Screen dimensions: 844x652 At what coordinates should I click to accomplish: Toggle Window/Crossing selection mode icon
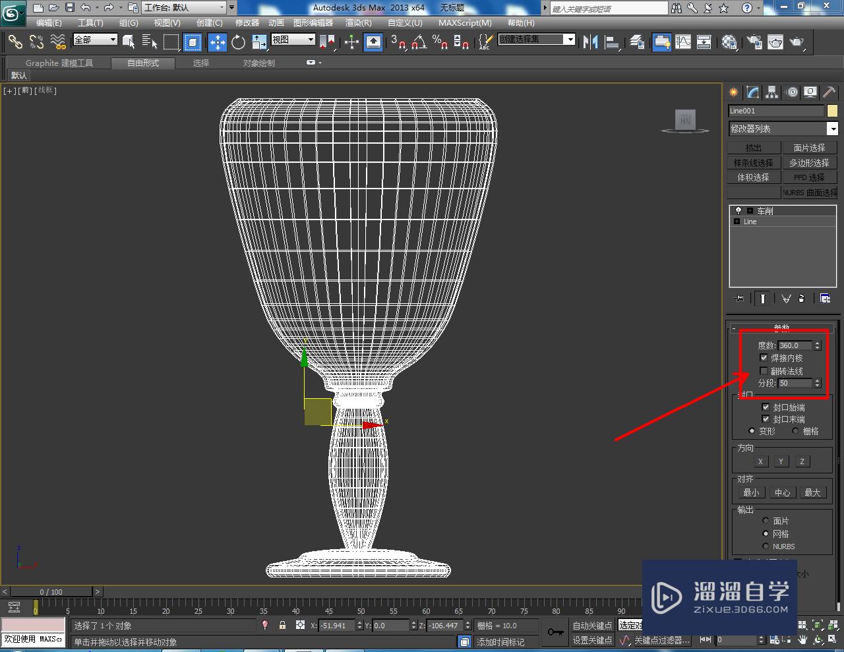(x=193, y=42)
